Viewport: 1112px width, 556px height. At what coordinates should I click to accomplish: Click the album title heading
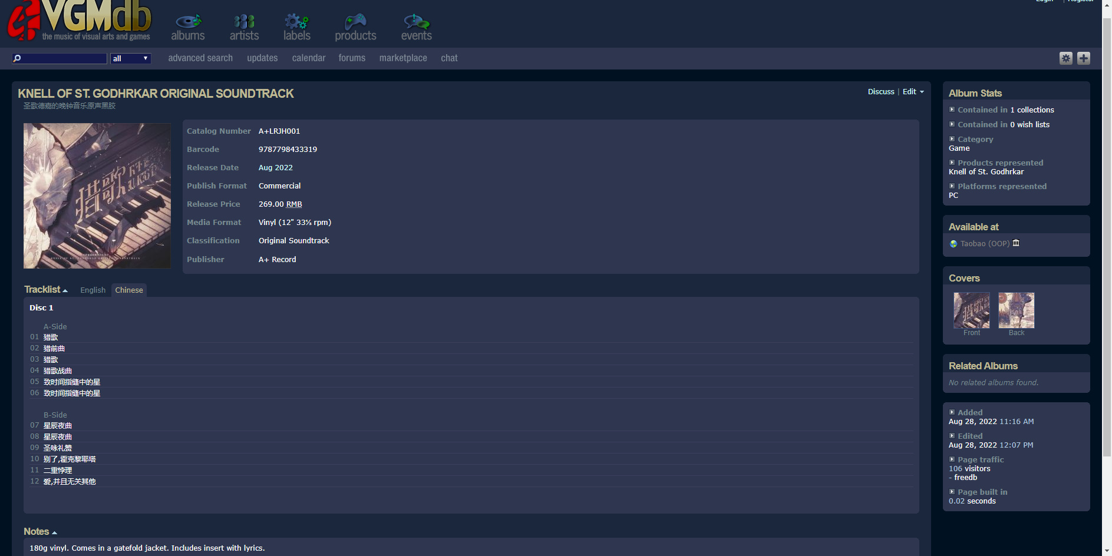(156, 94)
